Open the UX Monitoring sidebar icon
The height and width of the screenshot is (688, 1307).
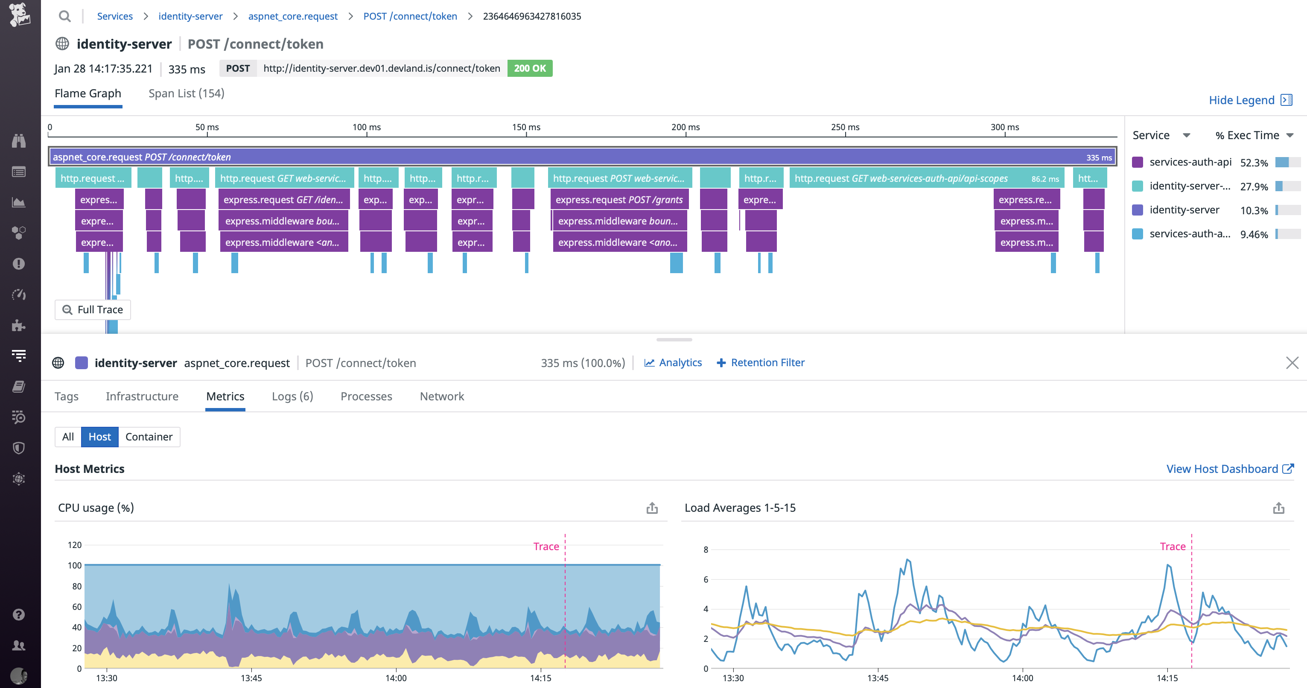tap(19, 478)
